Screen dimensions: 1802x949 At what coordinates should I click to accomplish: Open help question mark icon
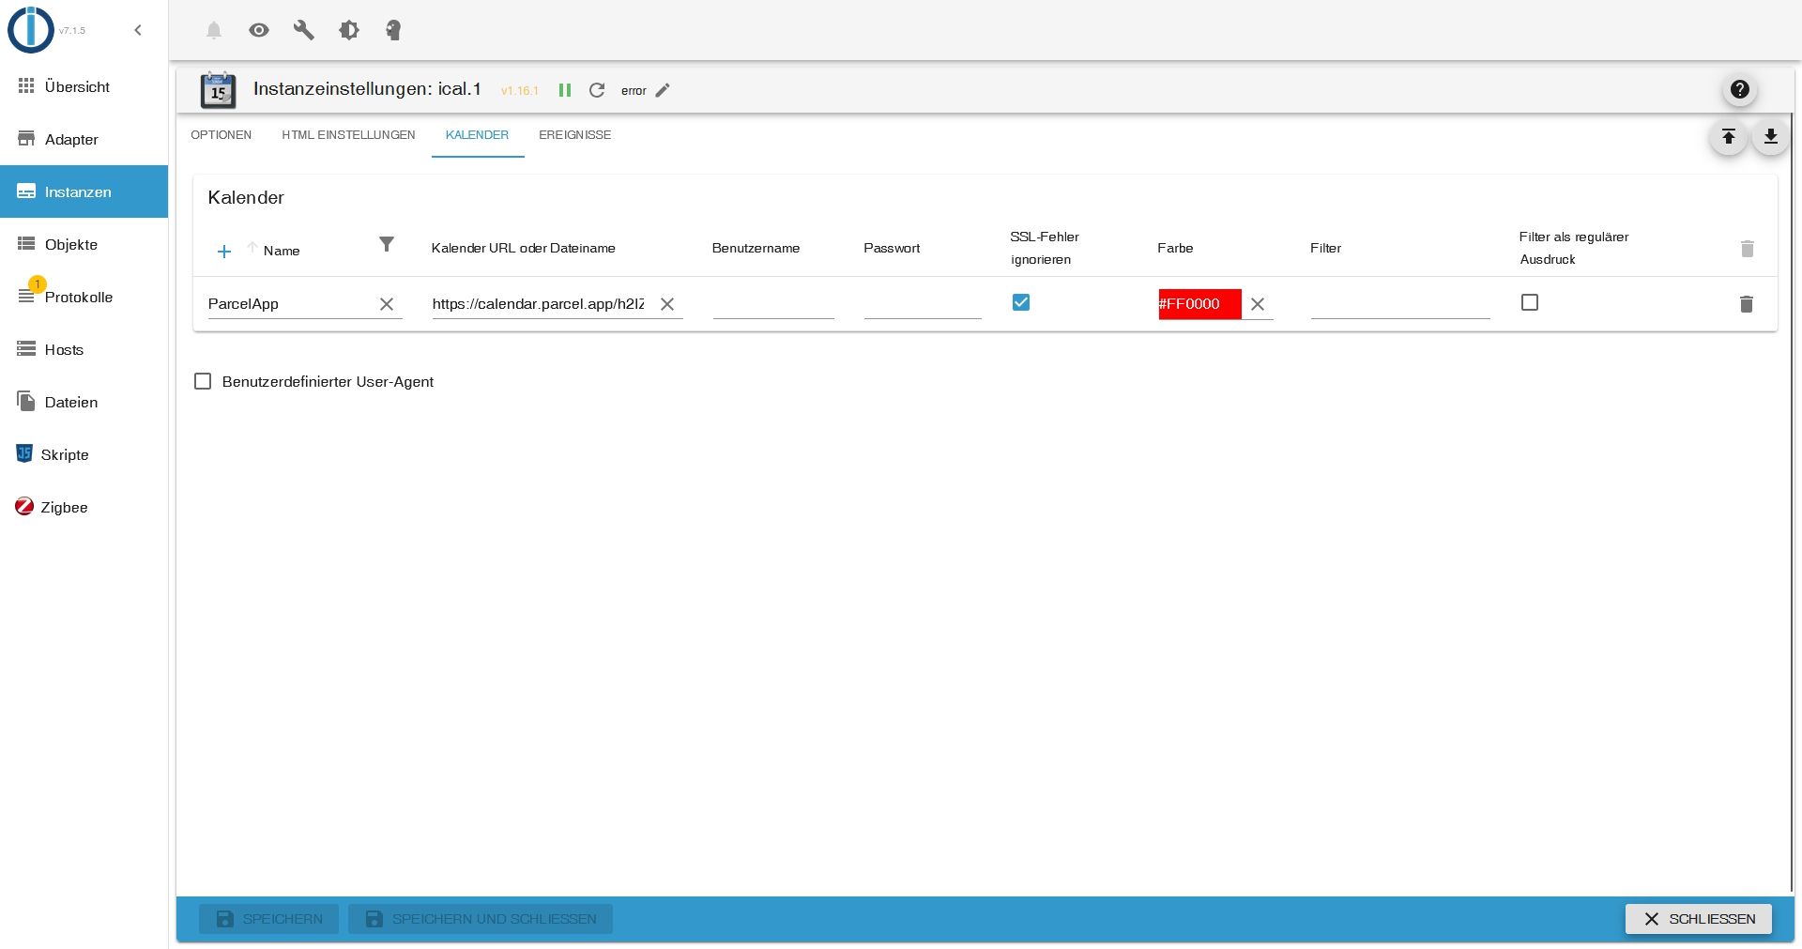click(x=1740, y=89)
